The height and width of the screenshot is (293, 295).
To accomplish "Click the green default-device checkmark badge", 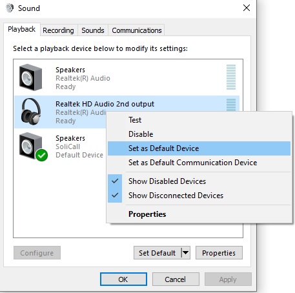I will click(41, 155).
